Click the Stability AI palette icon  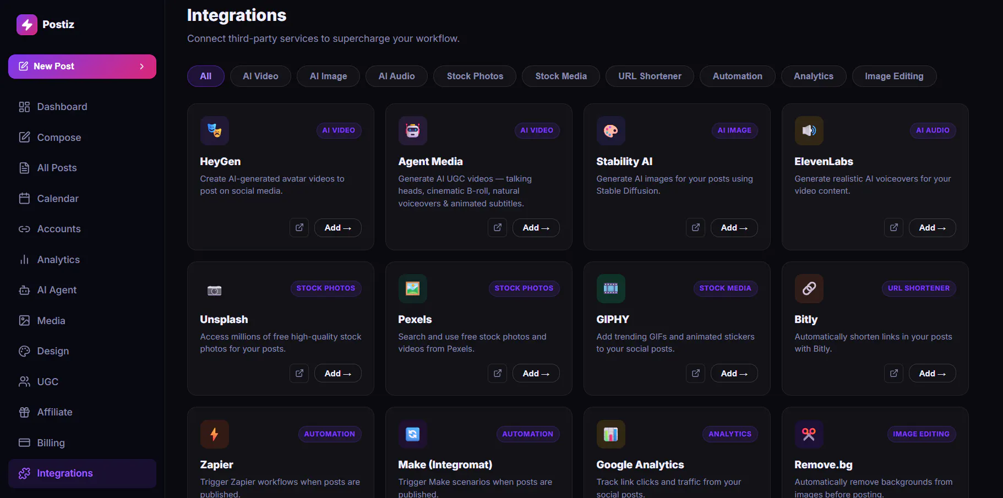click(611, 130)
